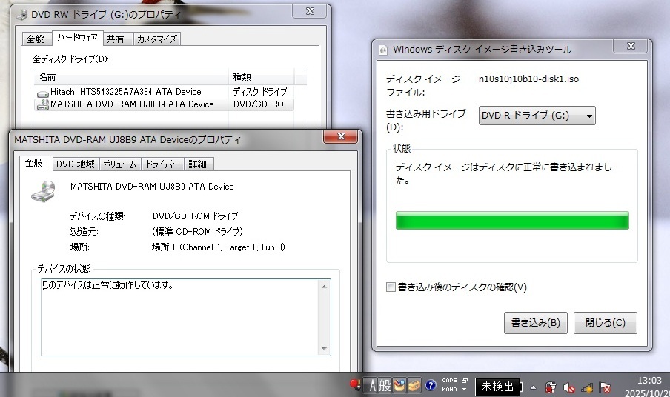The height and width of the screenshot is (397, 670).
Task: Select the 全般 tab in MATSHITA device properties
Action: click(34, 163)
